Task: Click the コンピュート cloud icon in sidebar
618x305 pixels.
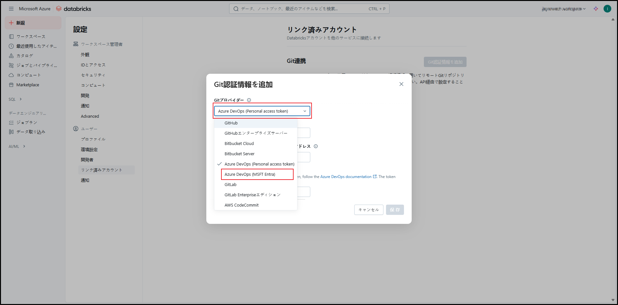Action: coord(11,75)
